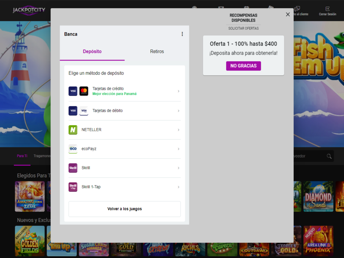Click the NETELLER logo icon
Image resolution: width=344 pixels, height=258 pixels.
(x=73, y=130)
